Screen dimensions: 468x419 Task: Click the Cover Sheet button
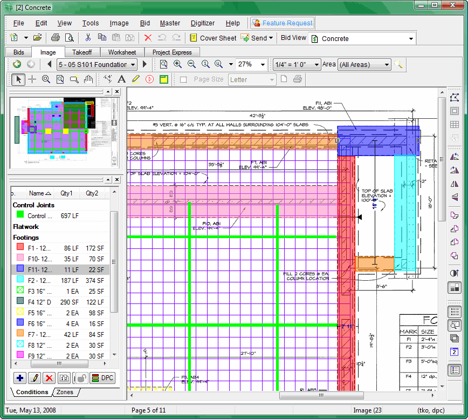click(213, 38)
